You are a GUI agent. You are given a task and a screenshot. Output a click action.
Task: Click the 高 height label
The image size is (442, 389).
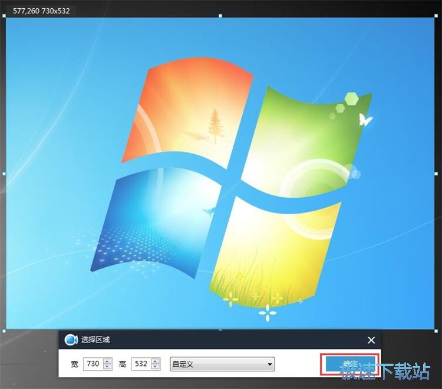pos(123,364)
